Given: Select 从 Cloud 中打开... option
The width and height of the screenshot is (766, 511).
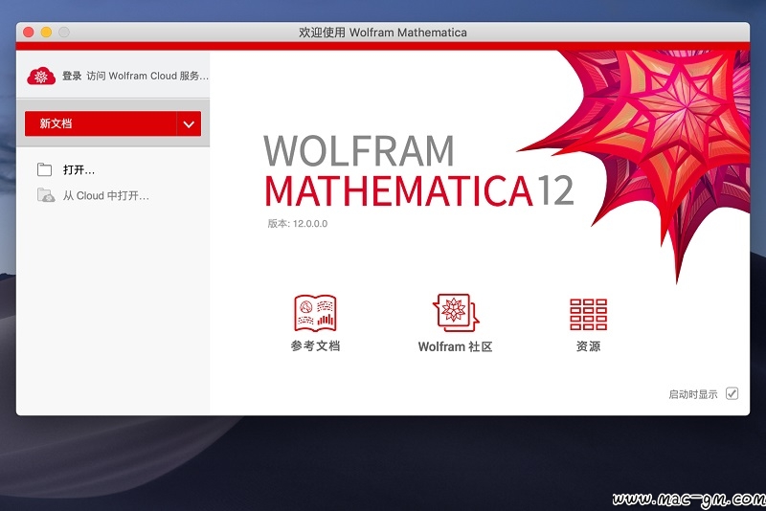Looking at the screenshot, I should pyautogui.click(x=106, y=196).
